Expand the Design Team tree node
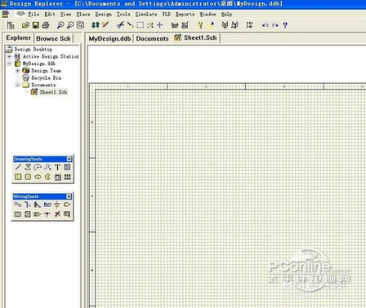The image size is (366, 308). (x=18, y=71)
